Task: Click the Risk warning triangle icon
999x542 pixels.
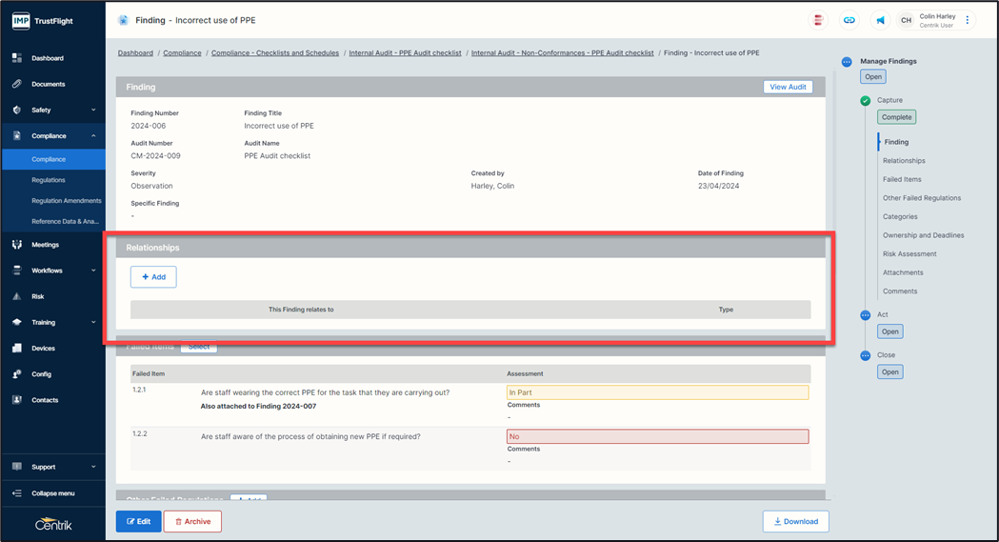Action: pos(17,296)
